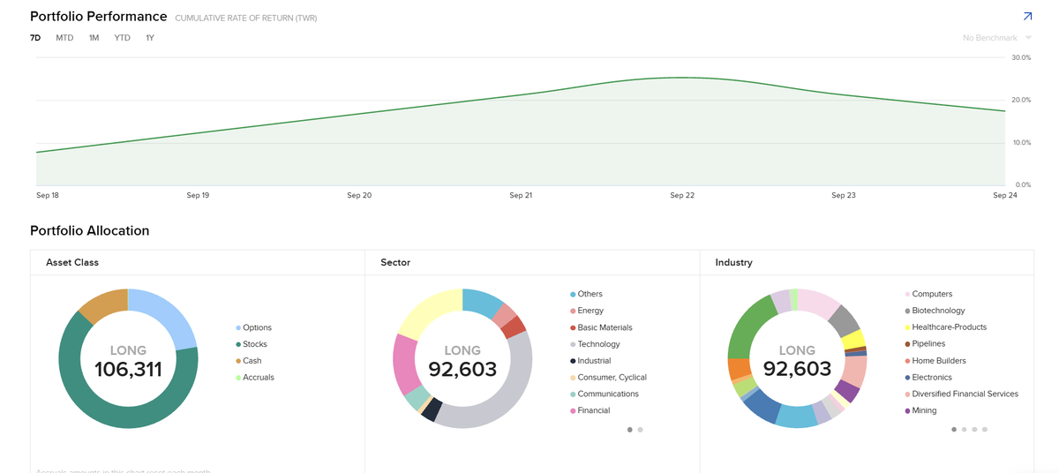This screenshot has height=473, width=1059.
Task: Click the Mining legend entry
Action: (920, 411)
